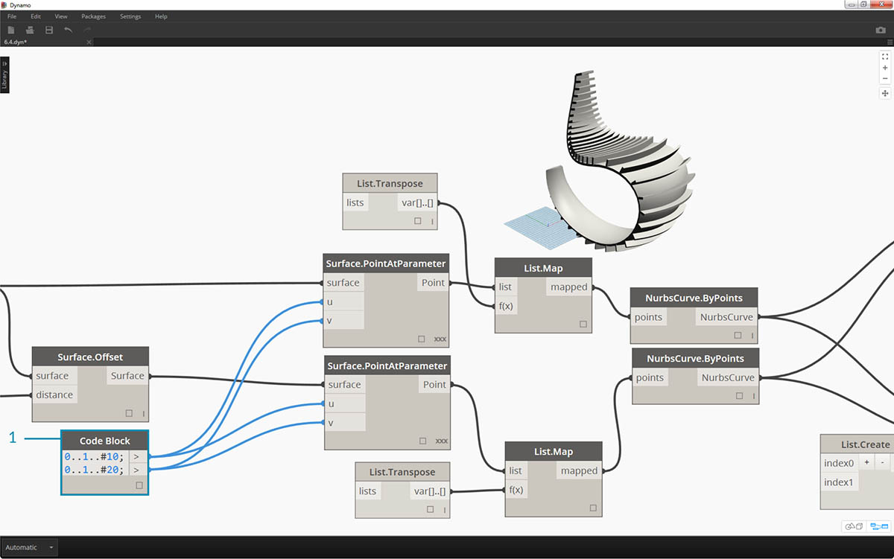Open the hamburger tab list menu
The image size is (894, 559).
(x=890, y=42)
